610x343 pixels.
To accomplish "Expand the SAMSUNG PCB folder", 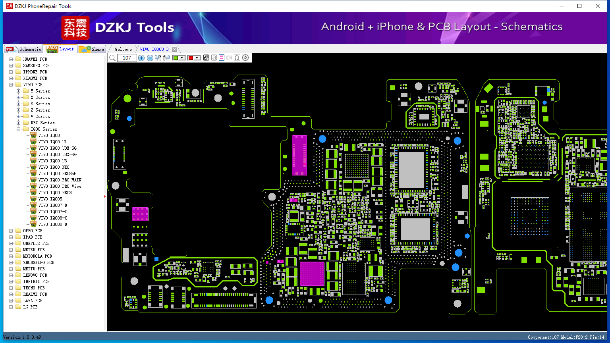I will pyautogui.click(x=11, y=66).
